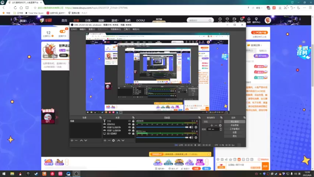
Task: Move the selected source up
Action: point(119,140)
